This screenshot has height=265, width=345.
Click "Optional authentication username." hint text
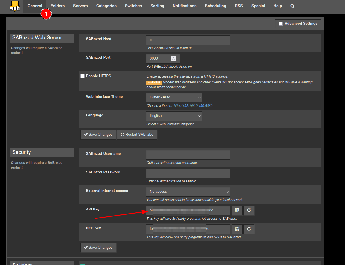coord(172,163)
